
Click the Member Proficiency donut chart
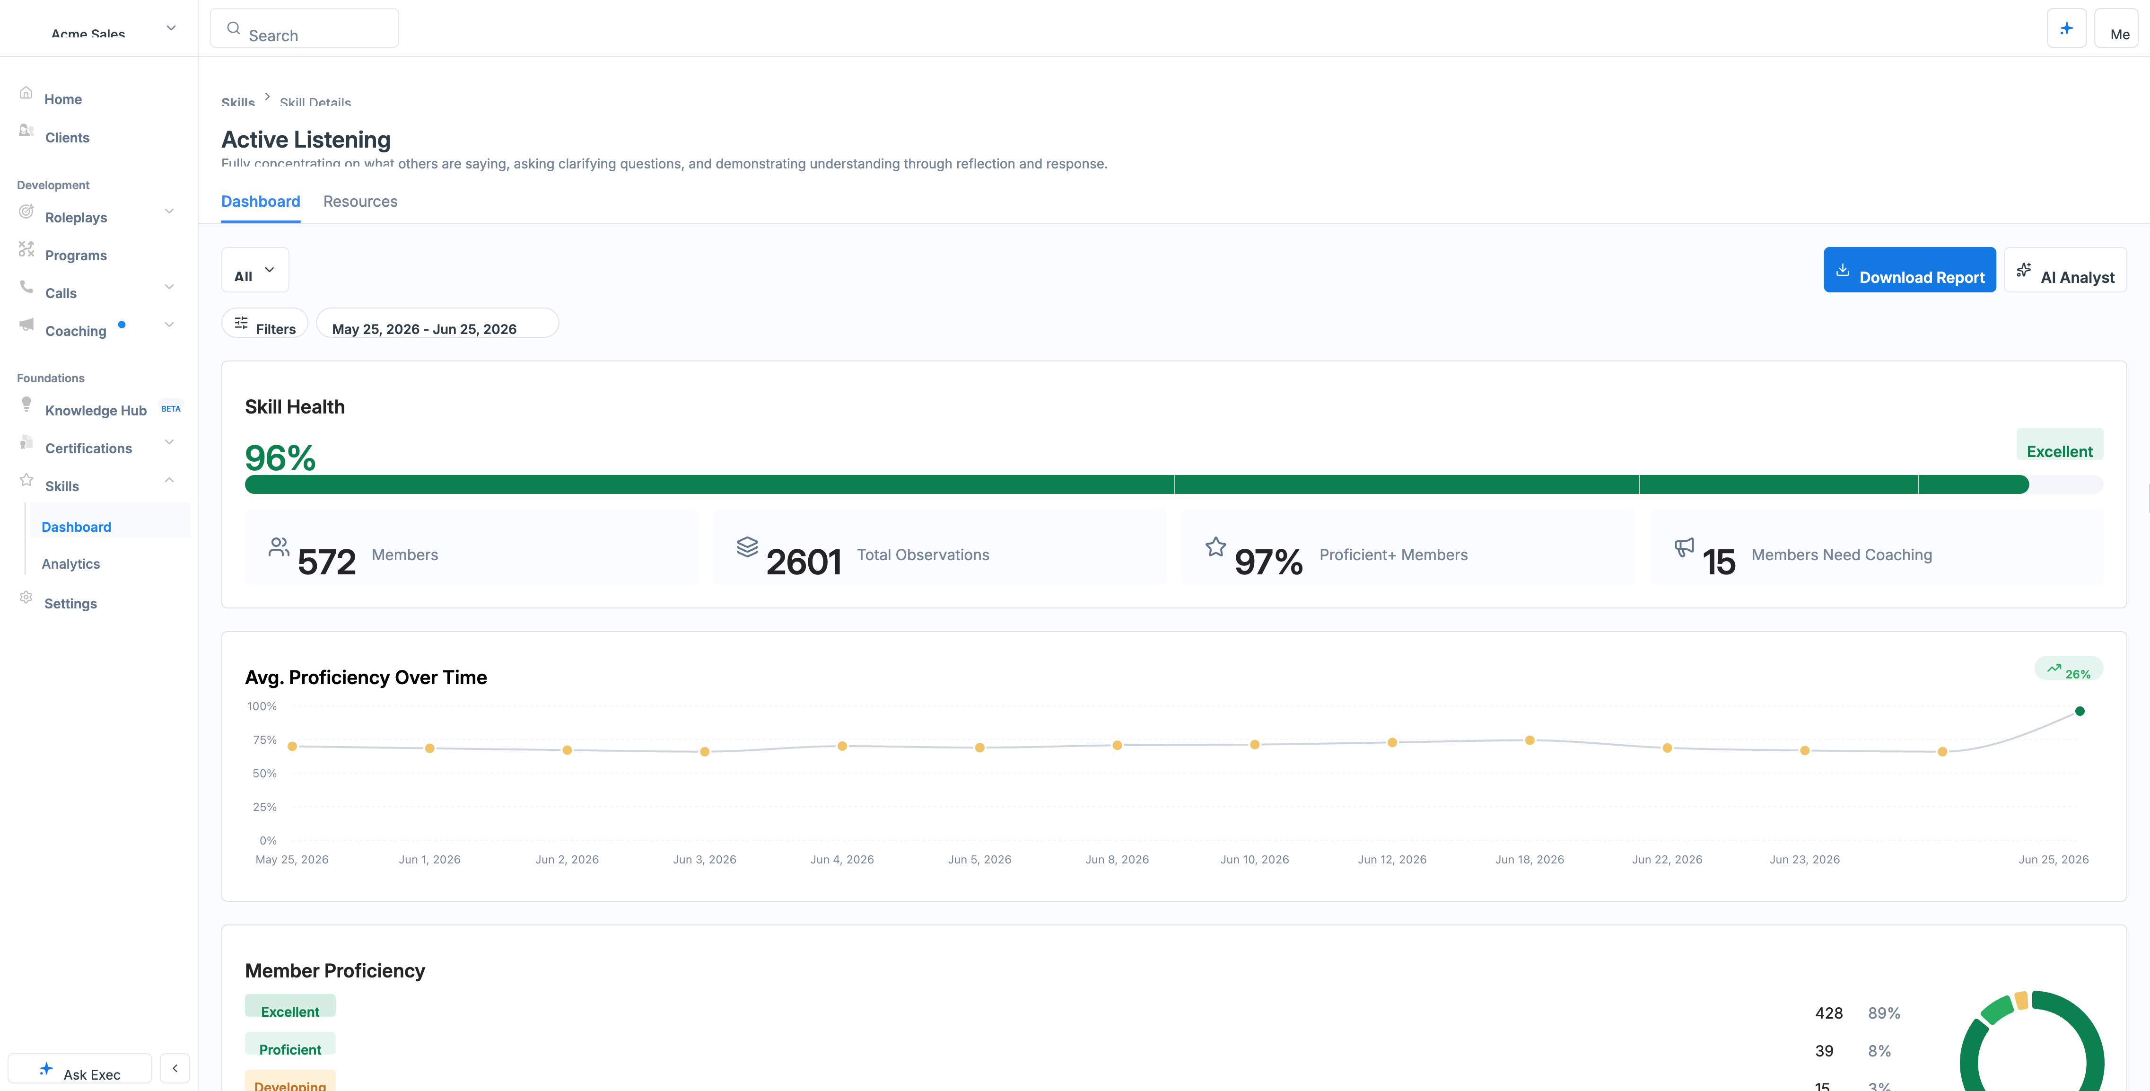(2032, 1041)
